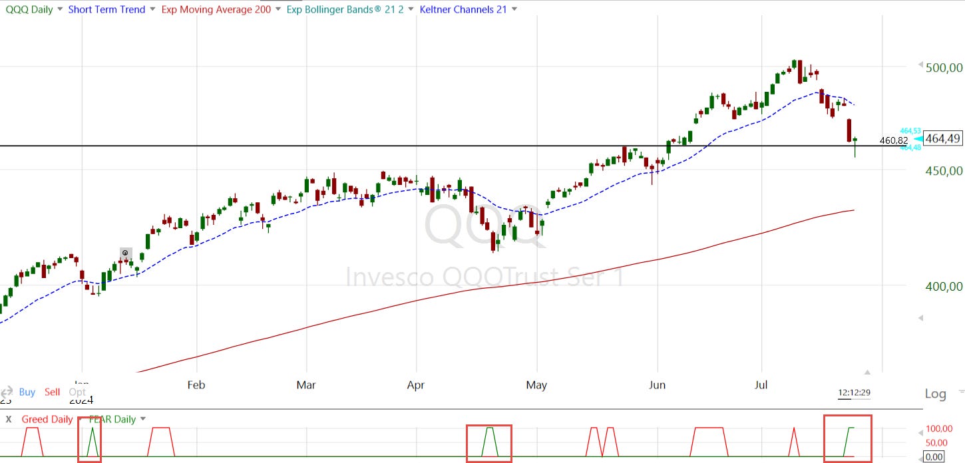Click the event marker icon above January candles
This screenshot has height=463, width=965.
[125, 253]
